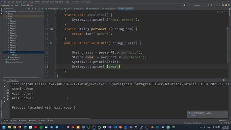The image size is (231, 130).
Task: Jump to previous highlighted error arrow
Action: click(225, 12)
